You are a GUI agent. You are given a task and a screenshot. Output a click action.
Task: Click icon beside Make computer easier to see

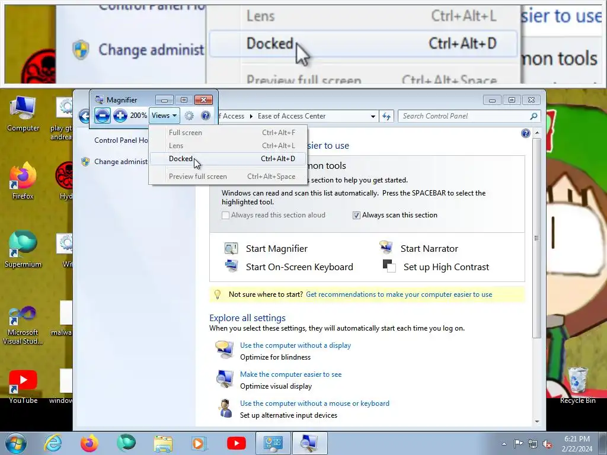coord(225,379)
